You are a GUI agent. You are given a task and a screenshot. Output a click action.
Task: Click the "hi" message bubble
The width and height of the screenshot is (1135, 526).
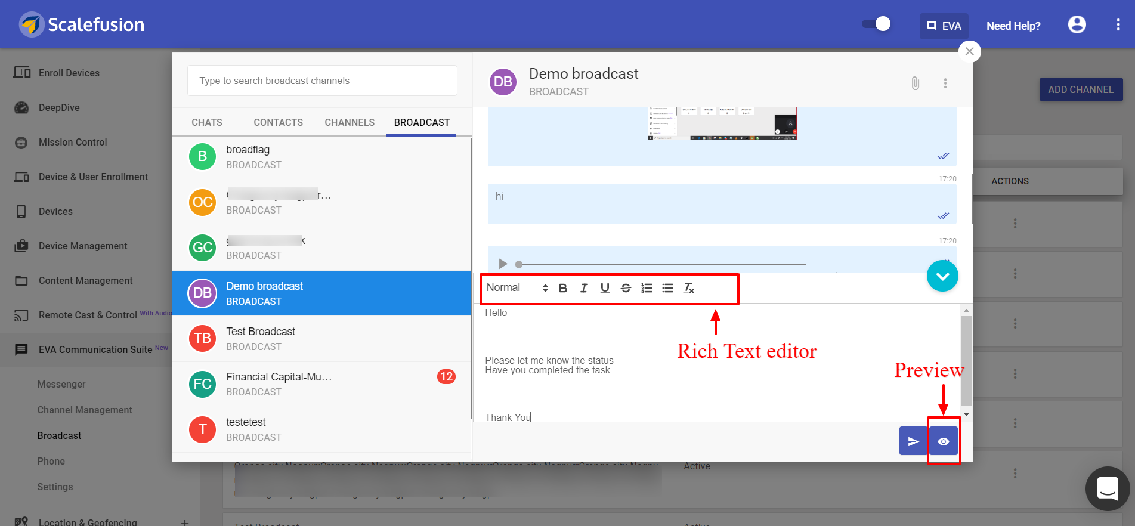(722, 204)
